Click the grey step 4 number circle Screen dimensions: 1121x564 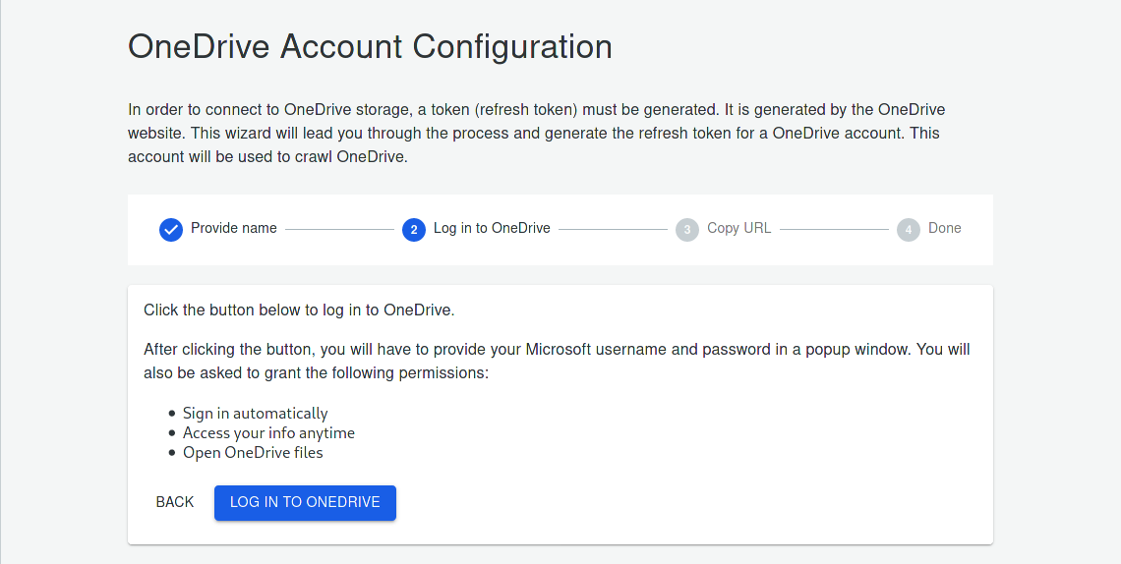click(909, 229)
